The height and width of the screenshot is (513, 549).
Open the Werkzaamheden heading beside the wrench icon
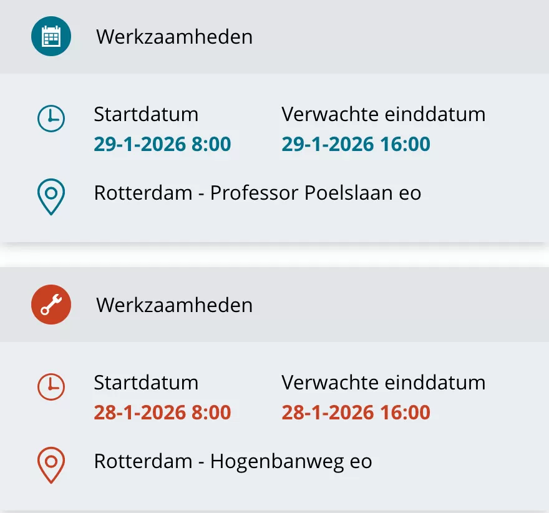[174, 305]
